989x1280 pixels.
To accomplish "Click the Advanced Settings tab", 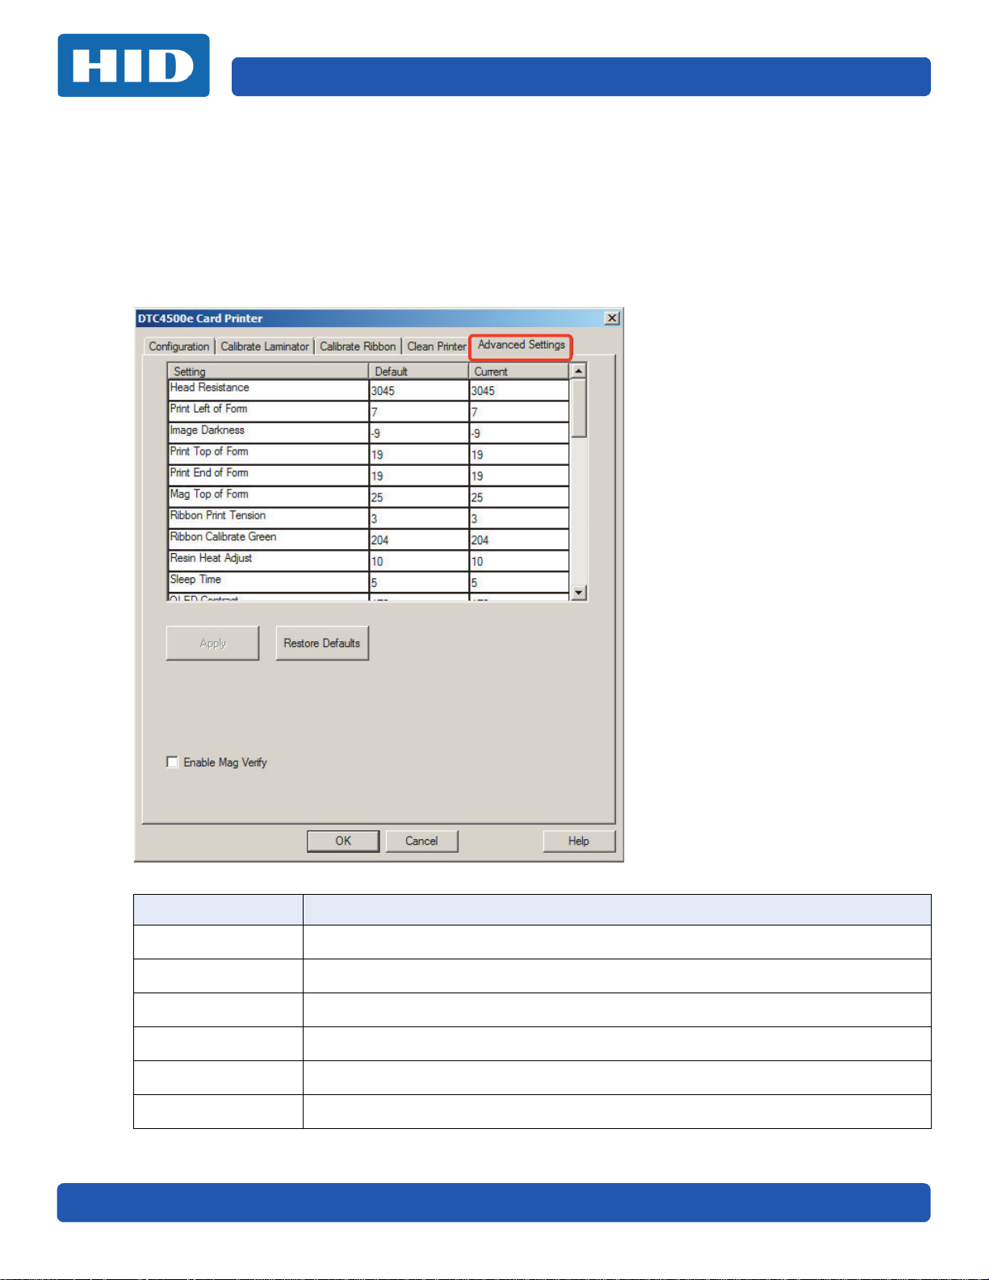I will (x=521, y=346).
